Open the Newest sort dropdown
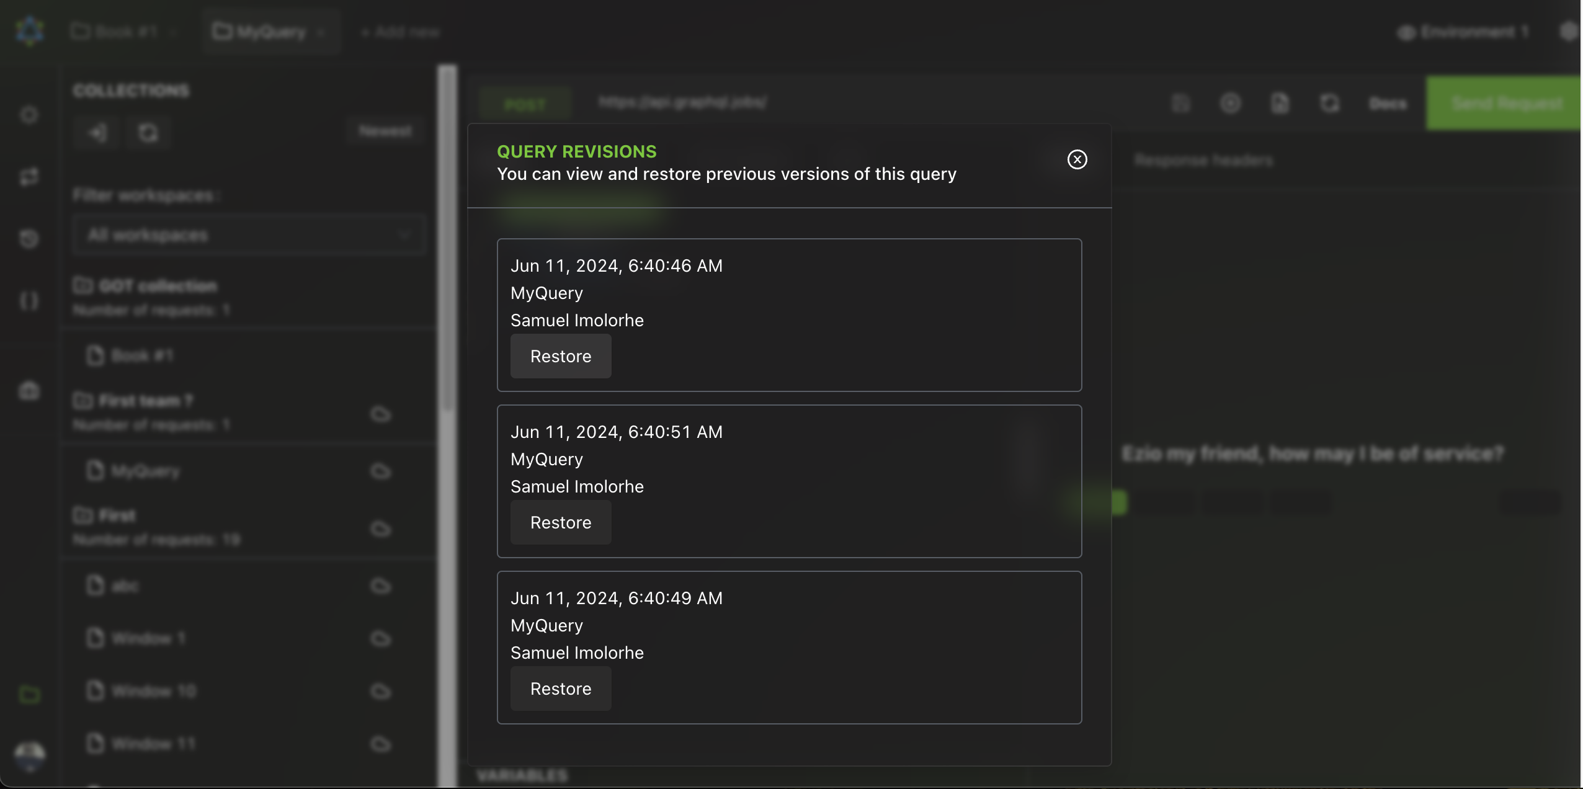Image resolution: width=1583 pixels, height=789 pixels. [x=385, y=131]
